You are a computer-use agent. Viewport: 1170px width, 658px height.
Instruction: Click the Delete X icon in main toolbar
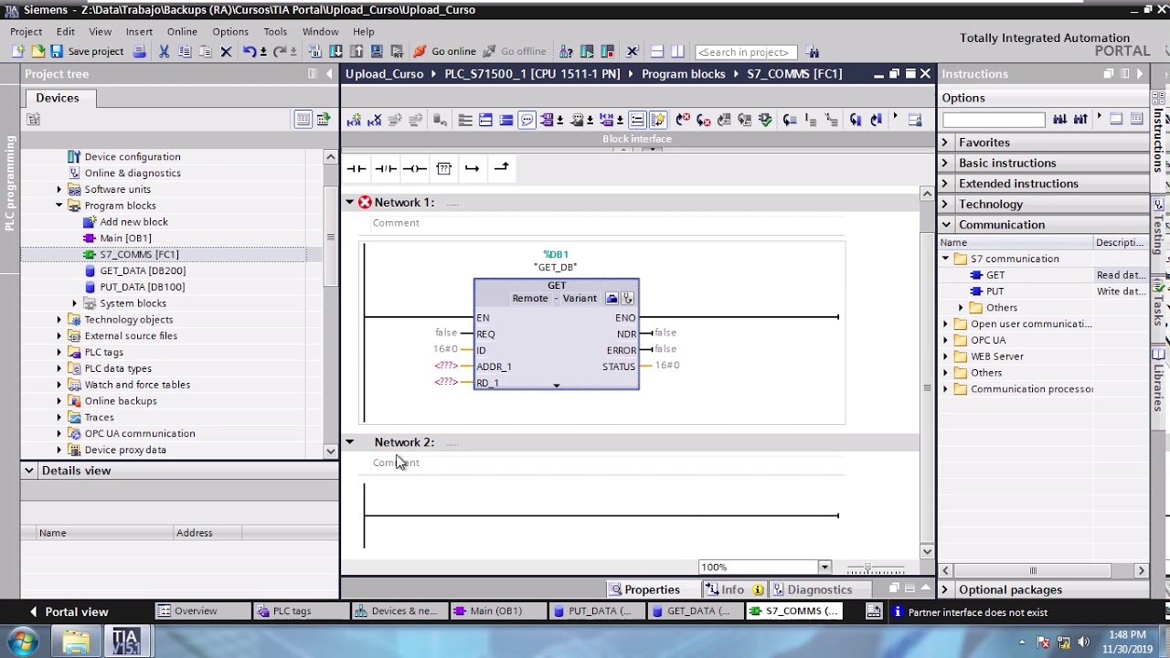pyautogui.click(x=226, y=51)
